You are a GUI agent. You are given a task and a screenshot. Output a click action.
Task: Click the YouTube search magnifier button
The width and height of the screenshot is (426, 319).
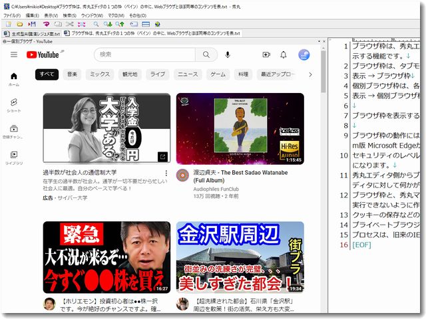pyautogui.click(x=206, y=54)
